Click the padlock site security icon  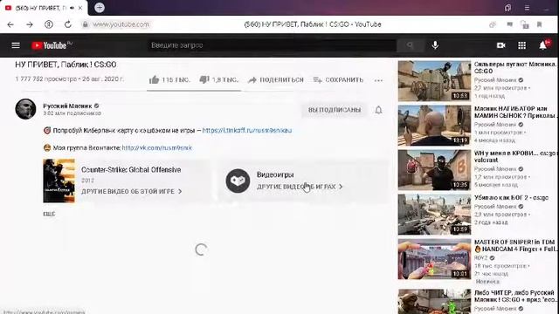[85, 24]
